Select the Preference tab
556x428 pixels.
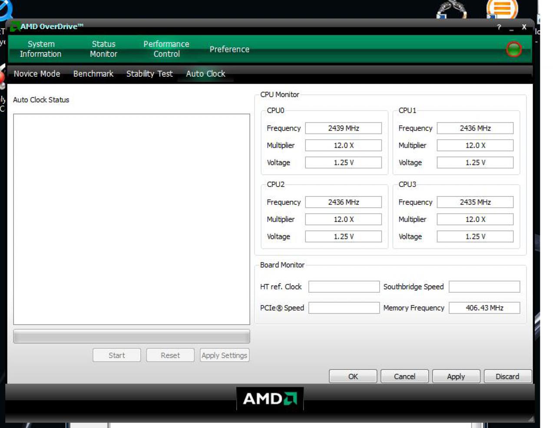[229, 49]
